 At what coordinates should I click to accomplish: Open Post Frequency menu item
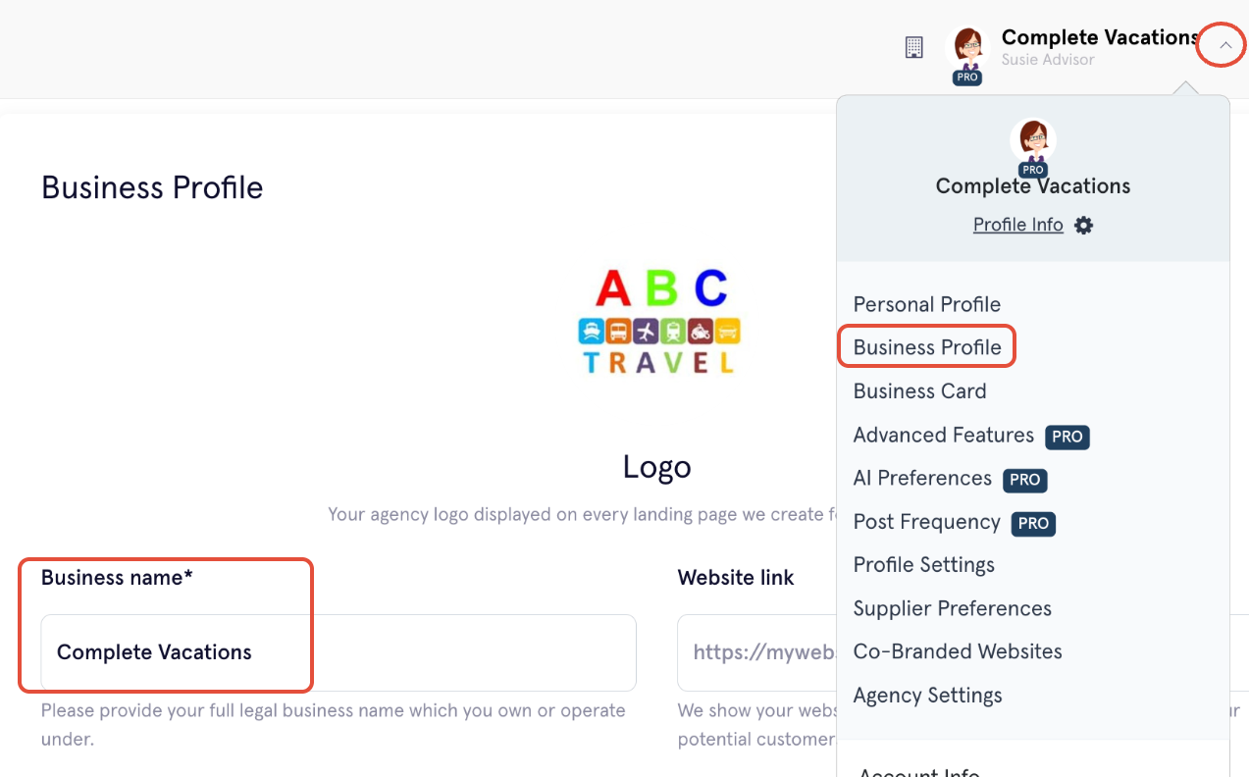click(926, 522)
